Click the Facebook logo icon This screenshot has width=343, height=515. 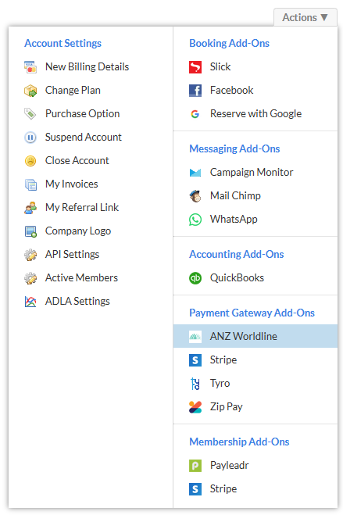click(195, 91)
